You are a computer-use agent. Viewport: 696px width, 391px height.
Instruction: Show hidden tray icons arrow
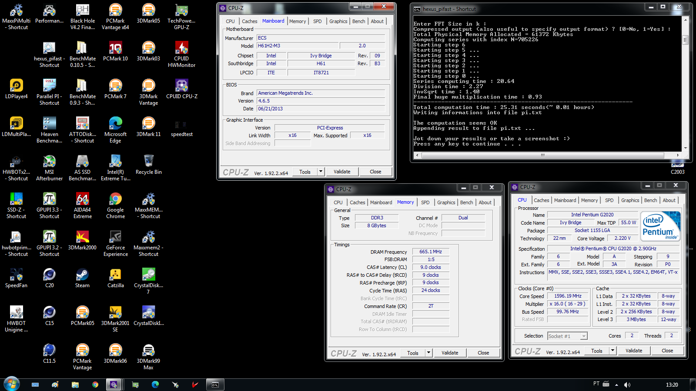point(616,385)
